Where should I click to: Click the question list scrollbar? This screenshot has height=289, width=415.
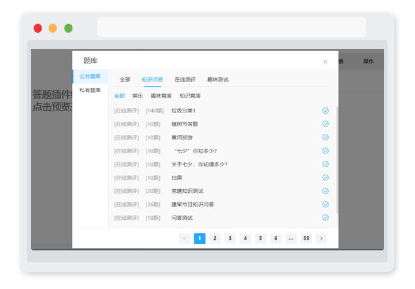[337, 160]
